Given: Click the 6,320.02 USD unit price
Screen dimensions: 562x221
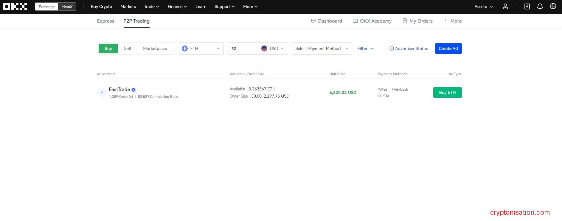Looking at the screenshot, I should 343,93.
